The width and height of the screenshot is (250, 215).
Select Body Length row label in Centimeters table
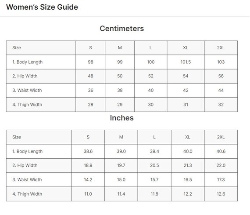28,62
